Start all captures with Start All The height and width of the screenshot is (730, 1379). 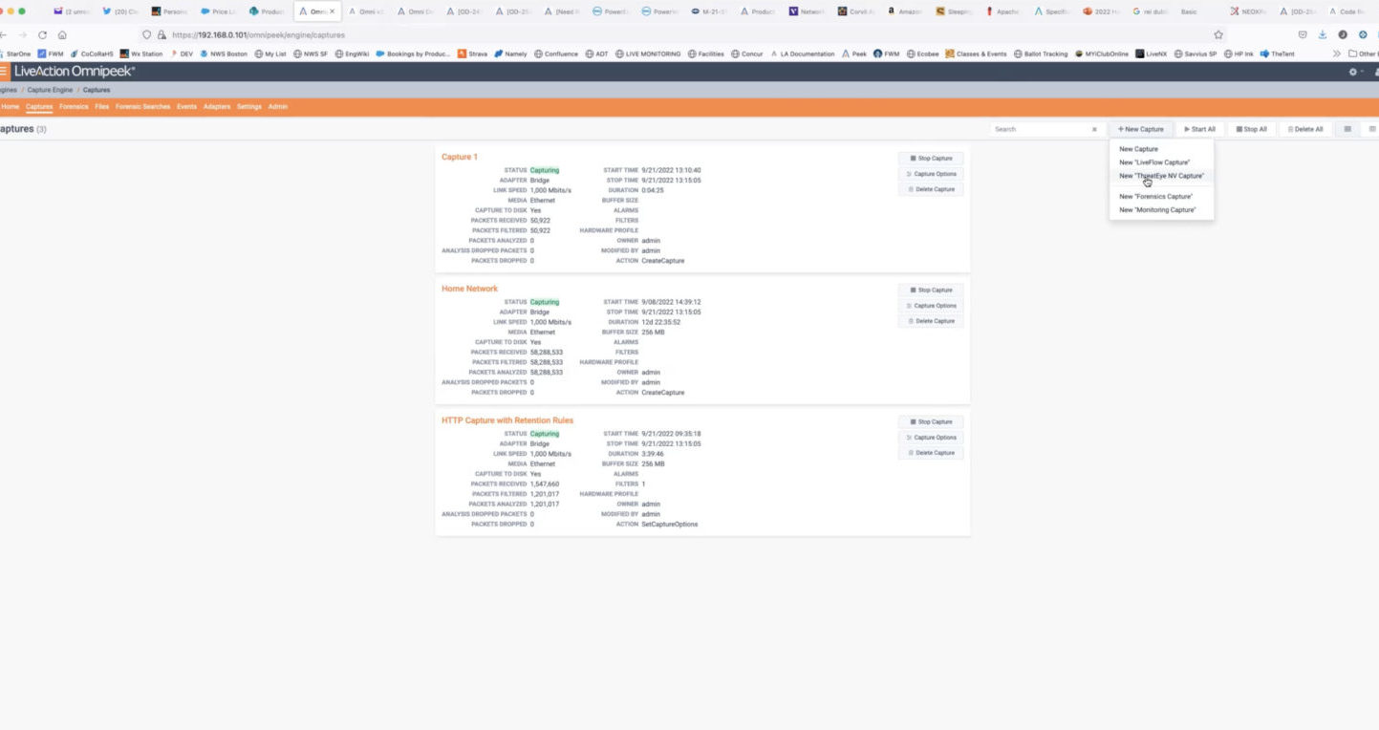pos(1200,129)
